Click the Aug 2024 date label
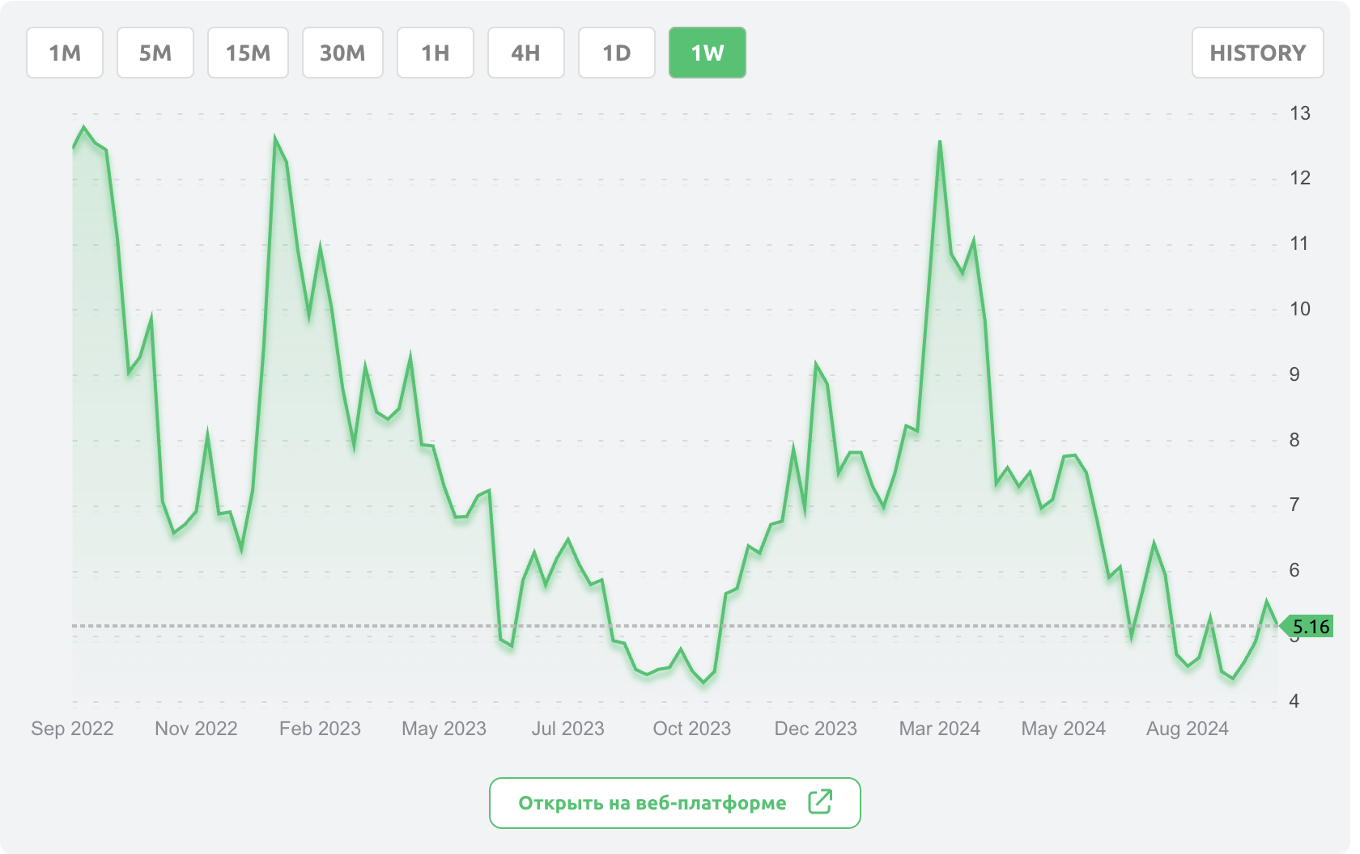 (1187, 729)
